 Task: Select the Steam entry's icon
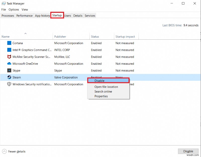click(9, 77)
